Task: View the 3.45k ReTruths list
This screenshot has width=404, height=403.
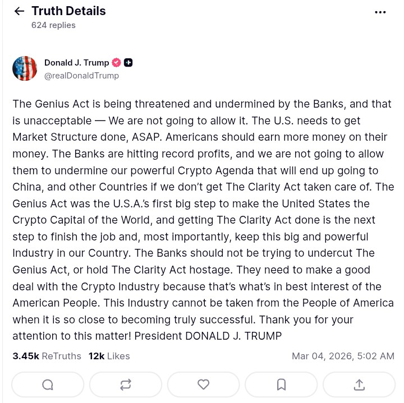Action: [47, 356]
